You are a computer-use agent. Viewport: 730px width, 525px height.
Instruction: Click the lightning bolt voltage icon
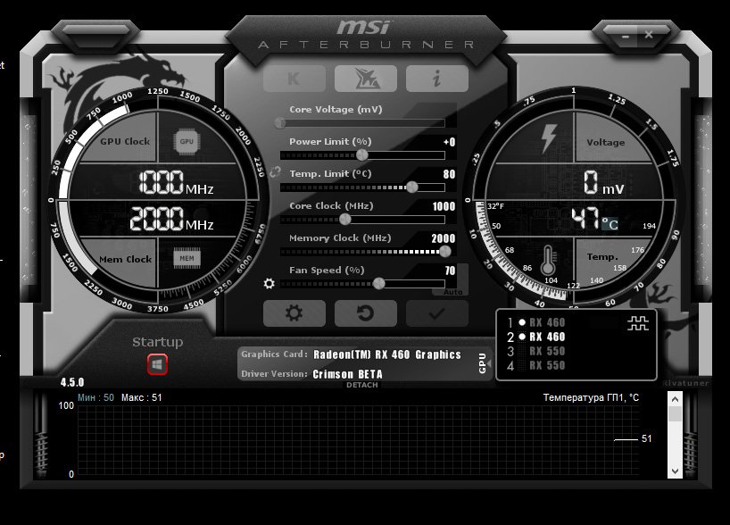pyautogui.click(x=549, y=138)
